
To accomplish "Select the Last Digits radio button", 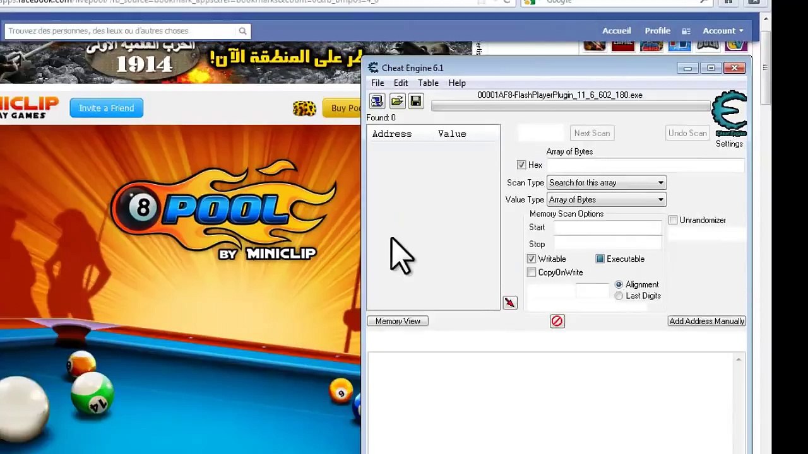I will 619,296.
